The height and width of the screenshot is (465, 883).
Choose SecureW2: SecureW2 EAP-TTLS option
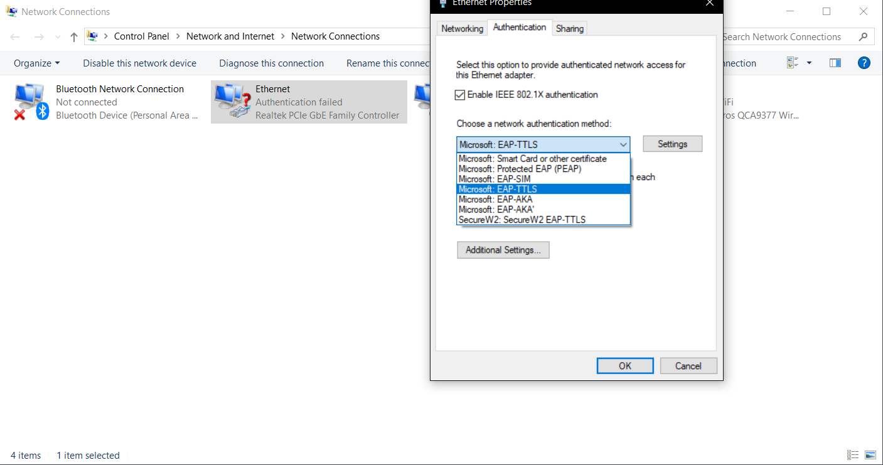click(543, 219)
